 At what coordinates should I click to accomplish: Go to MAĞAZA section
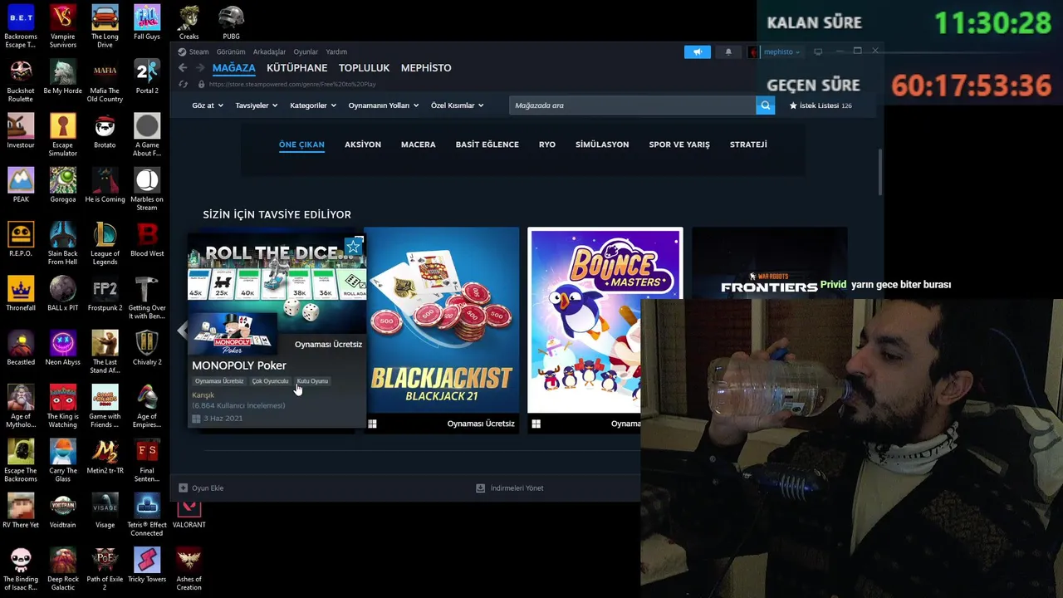tap(234, 68)
